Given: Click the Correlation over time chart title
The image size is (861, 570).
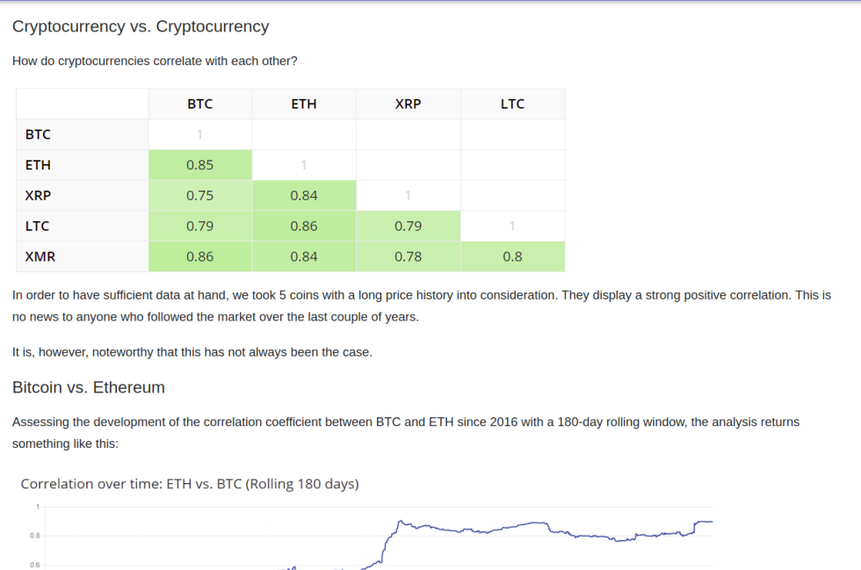Looking at the screenshot, I should click(190, 484).
